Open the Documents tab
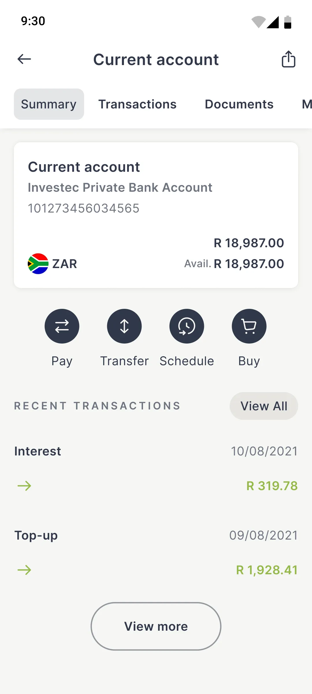Image resolution: width=312 pixels, height=694 pixels. 239,104
